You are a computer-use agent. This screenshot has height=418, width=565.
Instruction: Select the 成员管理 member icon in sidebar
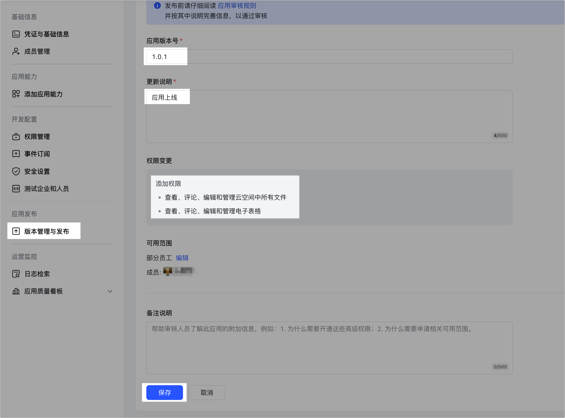click(x=16, y=51)
